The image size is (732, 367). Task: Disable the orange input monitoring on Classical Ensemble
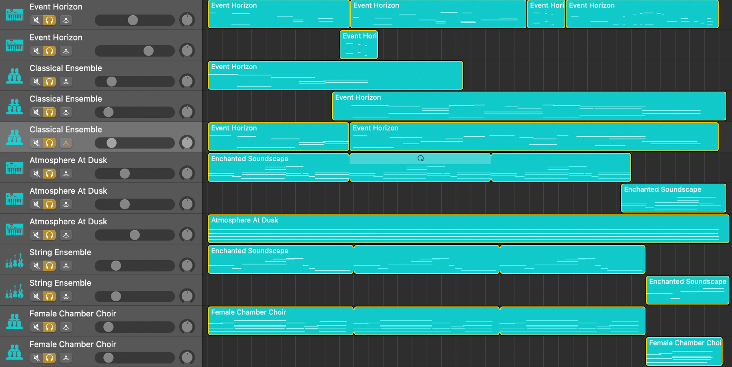pos(66,143)
